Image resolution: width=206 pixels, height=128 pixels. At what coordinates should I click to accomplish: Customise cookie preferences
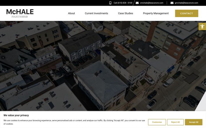tap(157, 122)
